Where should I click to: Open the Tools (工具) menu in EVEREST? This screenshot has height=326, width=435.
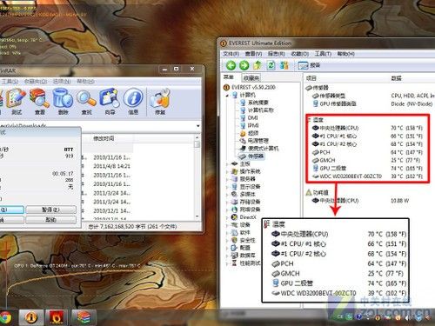click(x=323, y=54)
